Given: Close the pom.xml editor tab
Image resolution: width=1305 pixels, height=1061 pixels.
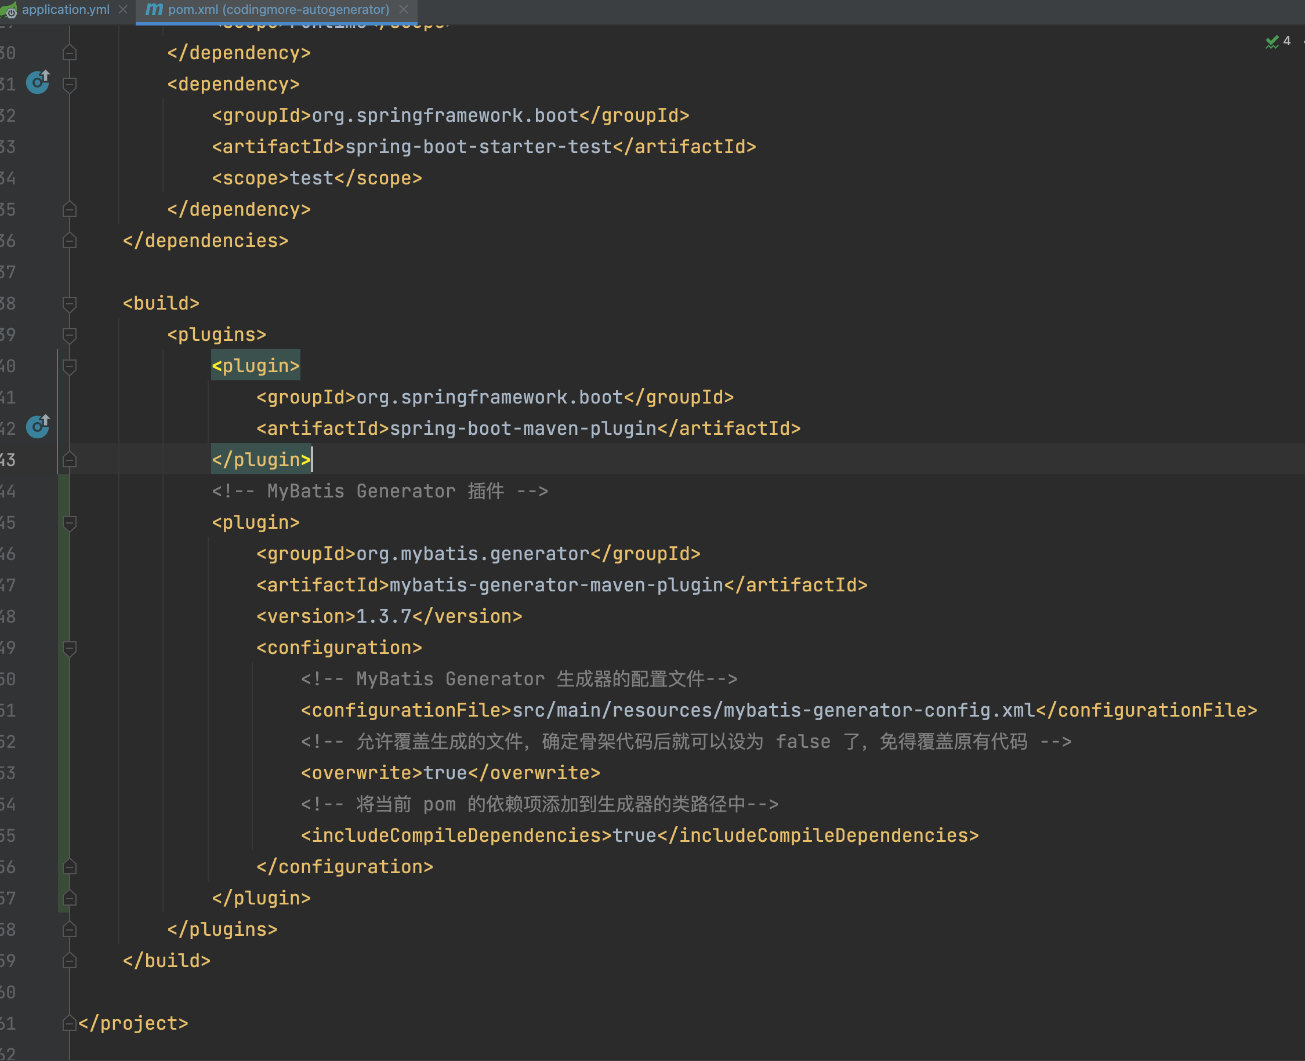Looking at the screenshot, I should click(x=404, y=9).
